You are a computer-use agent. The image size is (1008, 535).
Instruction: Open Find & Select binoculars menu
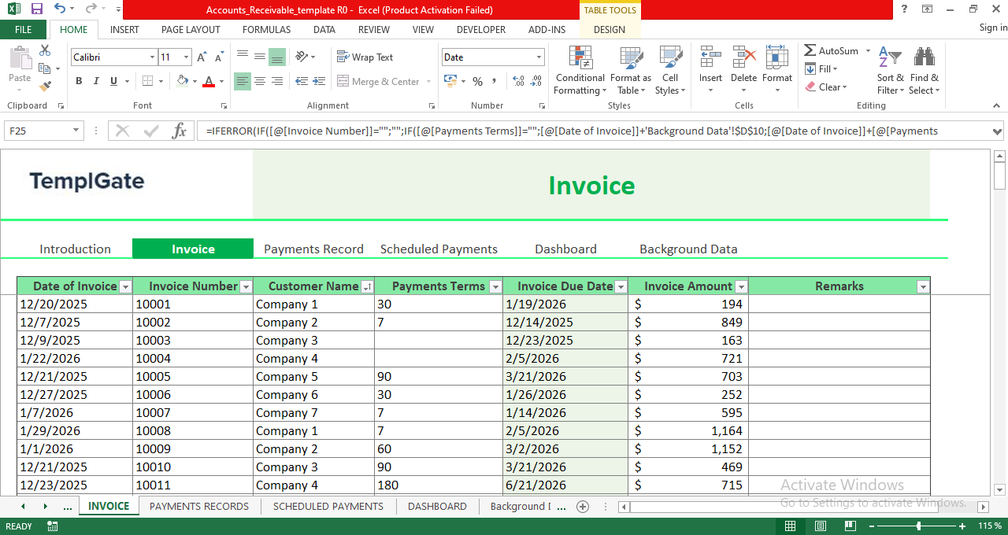[924, 71]
